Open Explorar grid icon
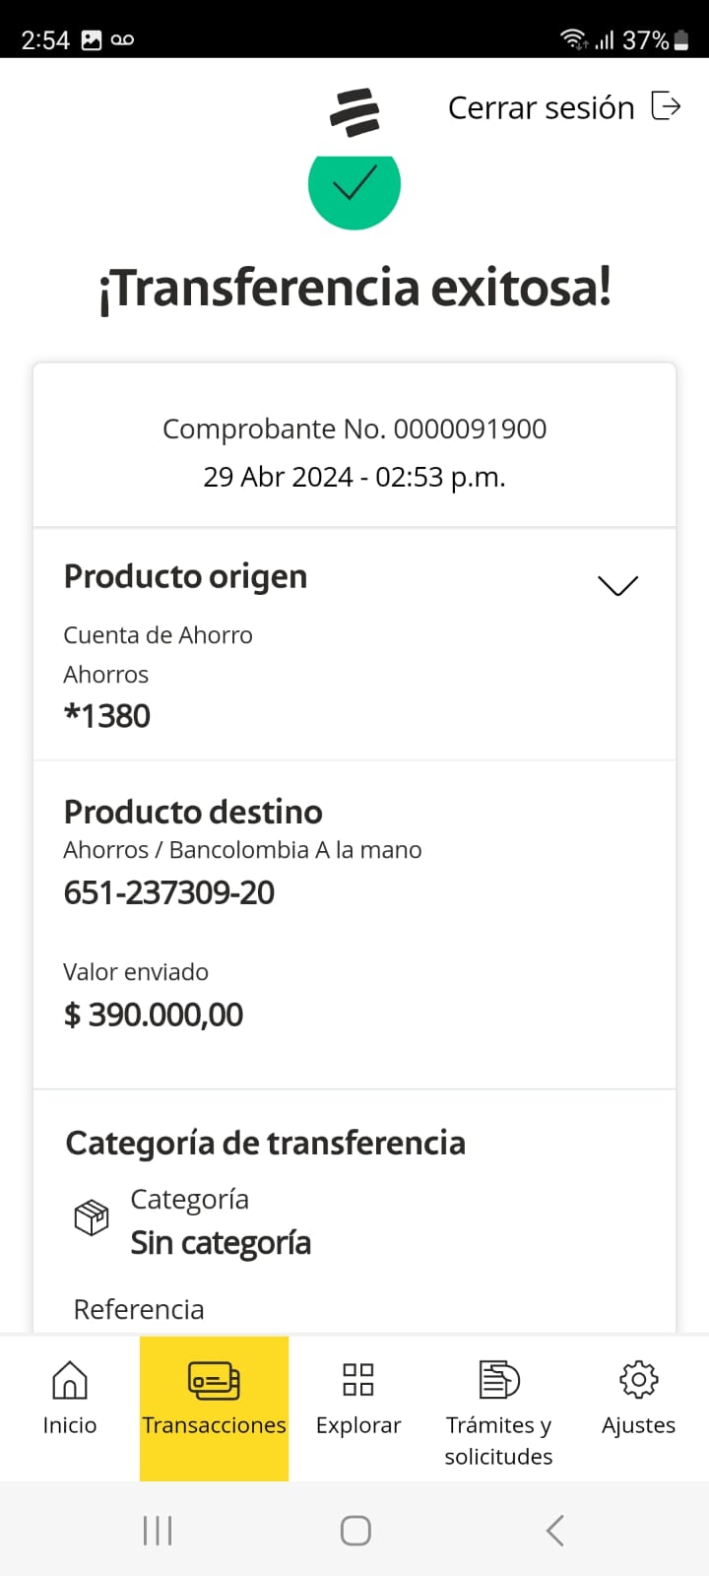The height and width of the screenshot is (1576, 709). coord(358,1379)
